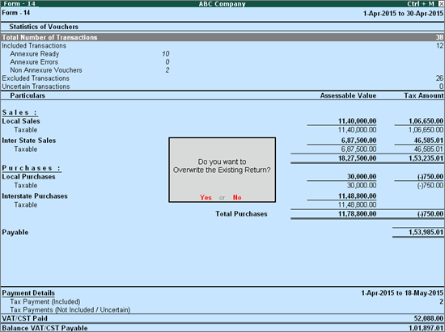Choose No in overwrite dialog
445x332 pixels.
tap(237, 197)
